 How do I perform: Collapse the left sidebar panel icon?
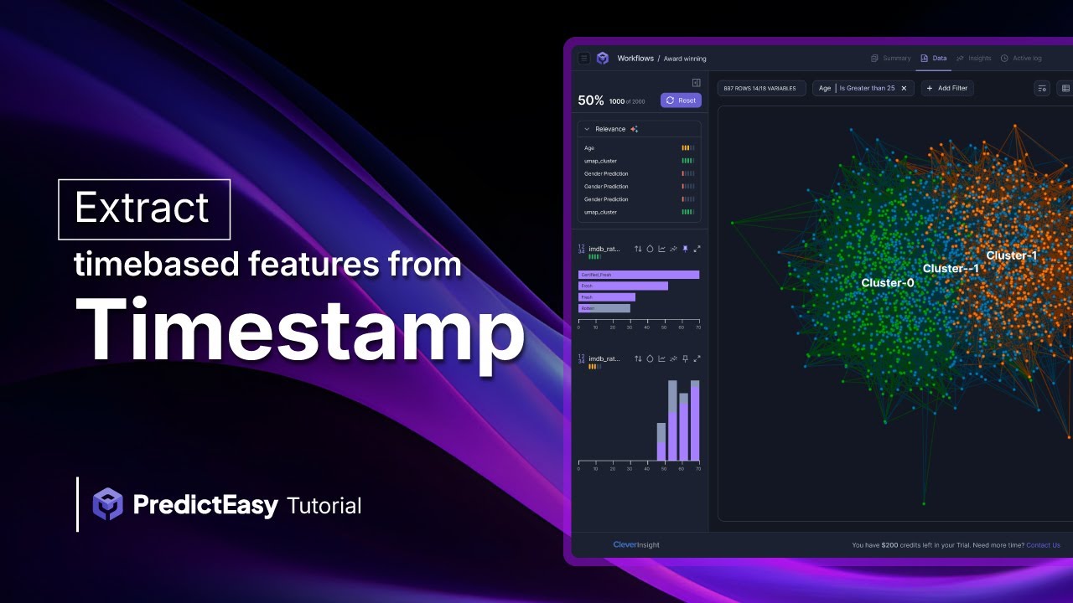[696, 82]
